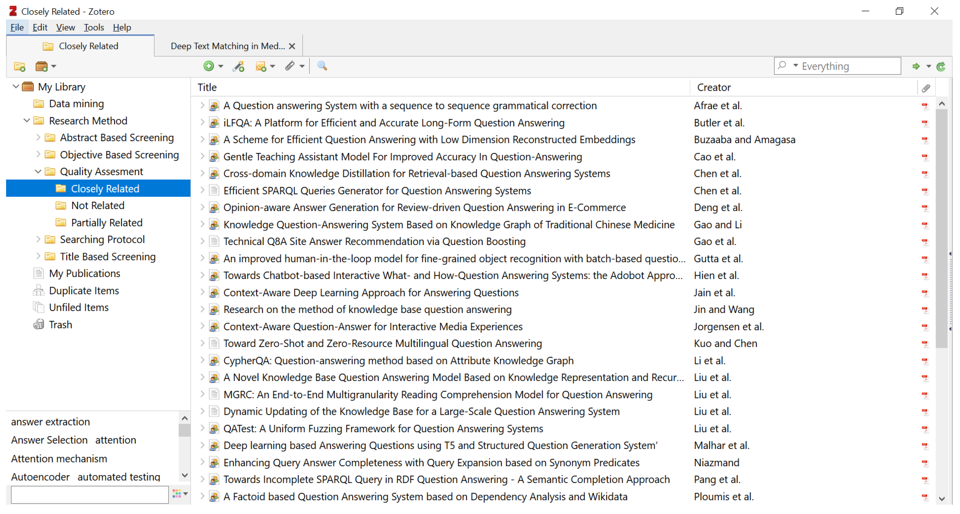Open search mode dropdown arrow
This screenshot has height=514, width=960.
click(x=796, y=66)
